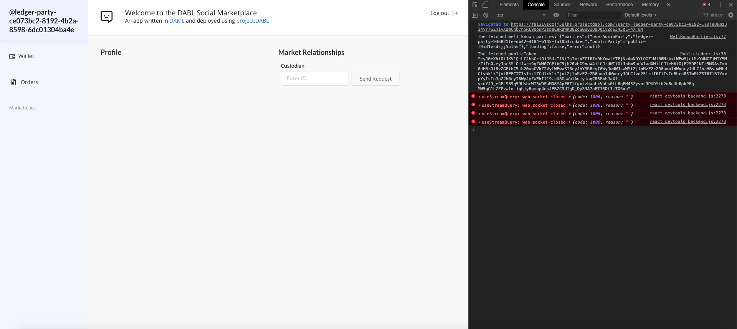Toggle the device toolbar icon
Screen dimensions: 737x329
click(485, 5)
